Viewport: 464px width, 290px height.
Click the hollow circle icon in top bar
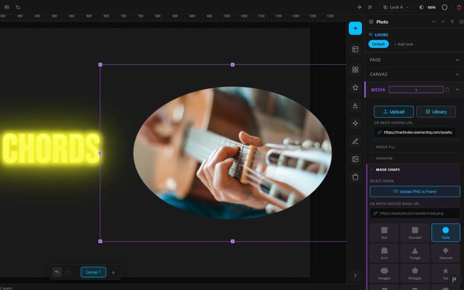(x=445, y=7)
